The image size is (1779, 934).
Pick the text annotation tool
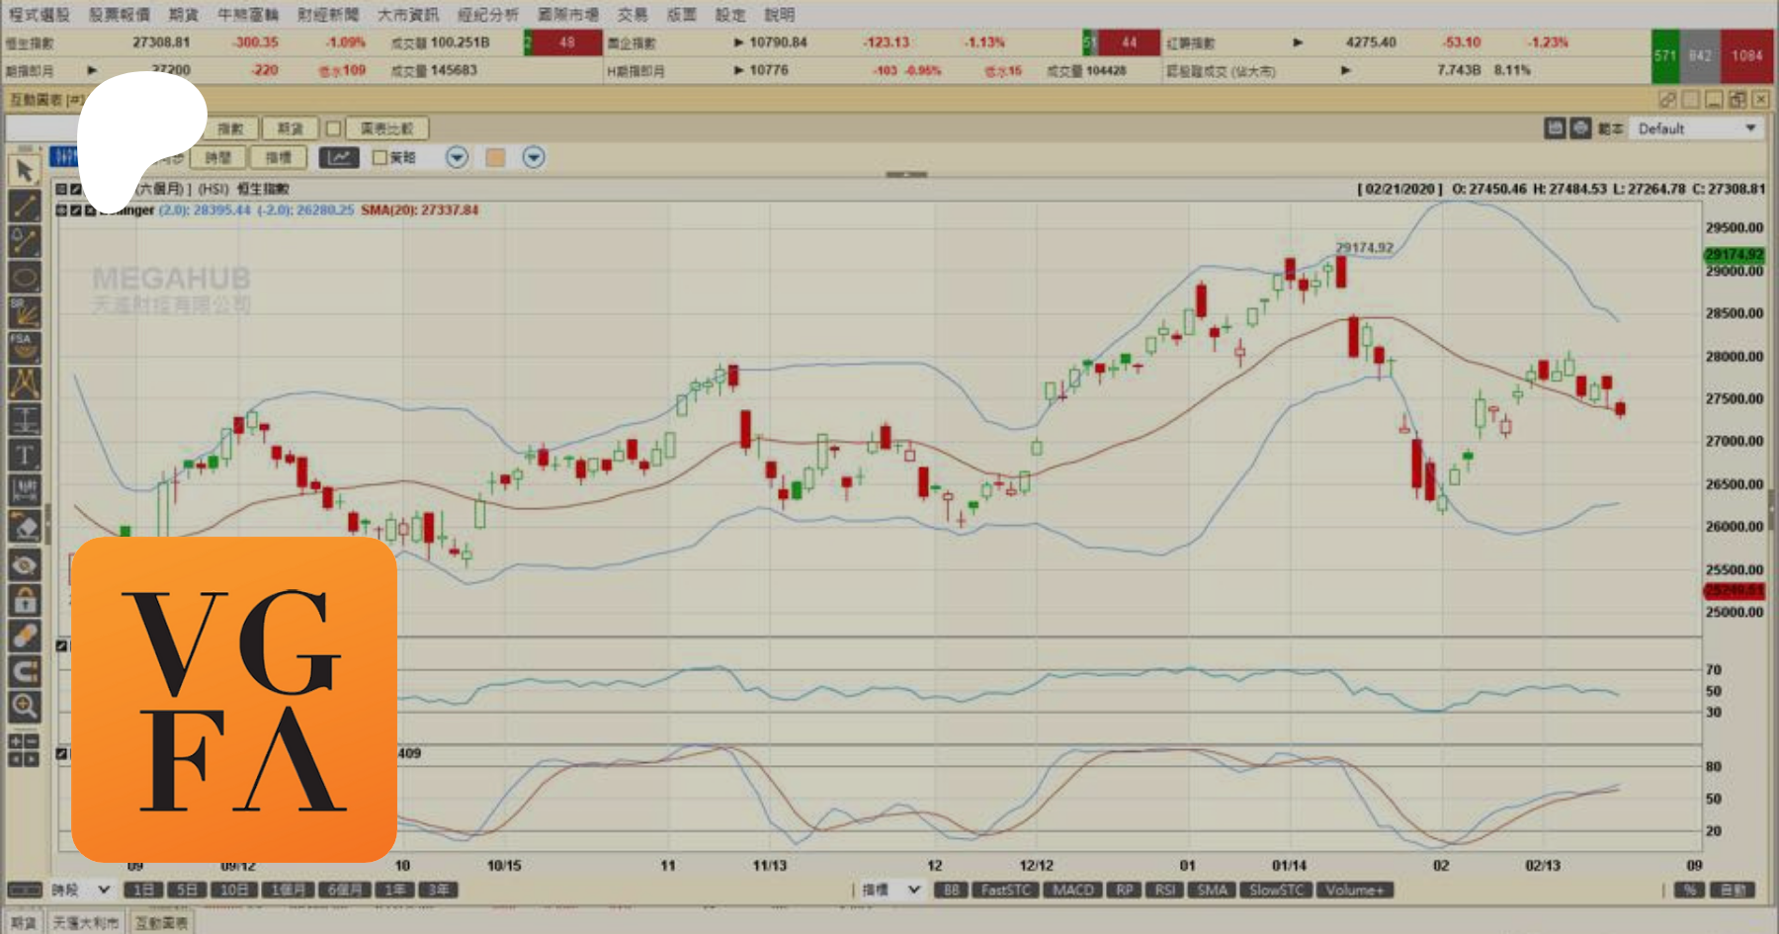click(25, 456)
